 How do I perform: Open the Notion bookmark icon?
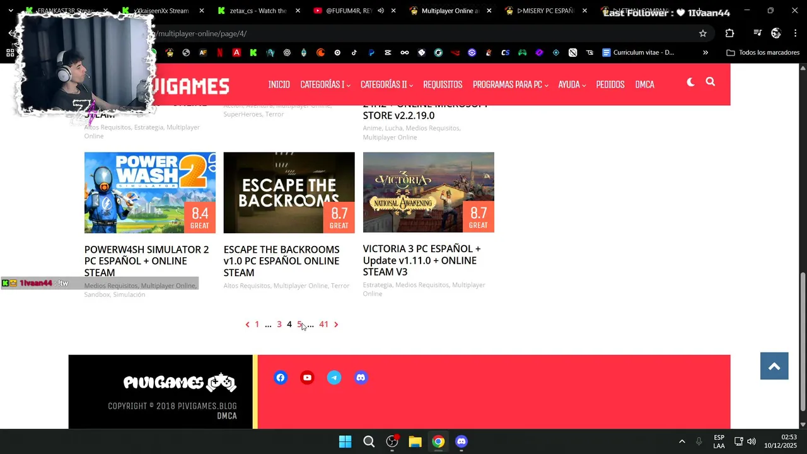click(x=572, y=53)
